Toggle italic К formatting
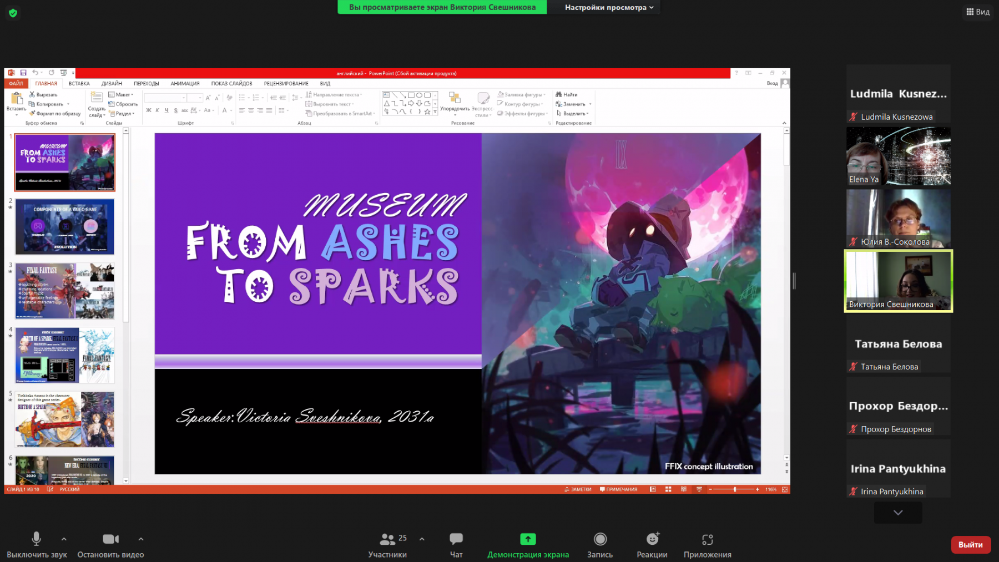Screen dimensions: 999x562 click(158, 110)
